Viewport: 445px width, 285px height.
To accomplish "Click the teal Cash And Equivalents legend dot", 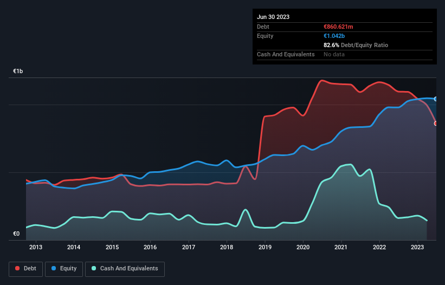I will tap(94, 268).
